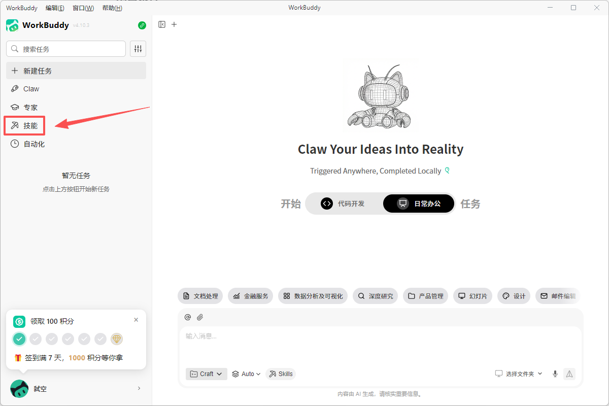Toggle the Skills chip in composer

click(281, 374)
